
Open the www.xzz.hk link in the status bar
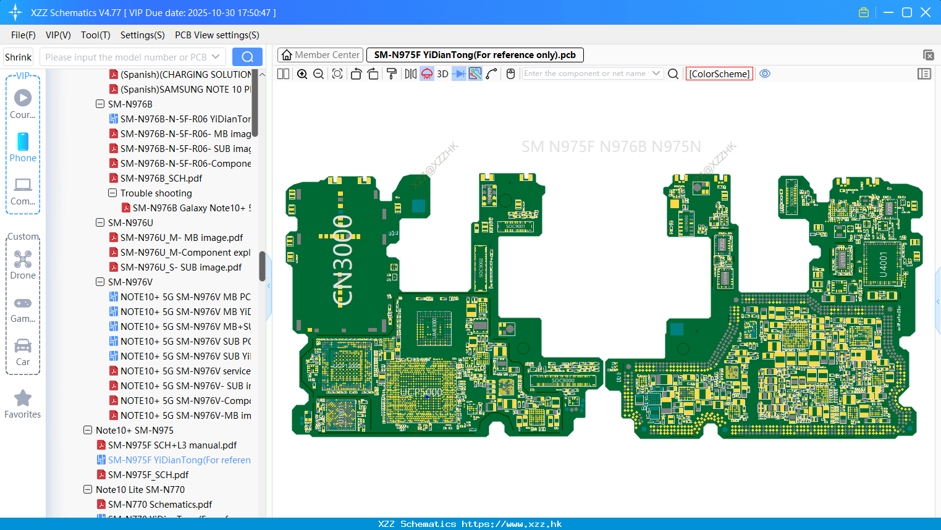[x=512, y=524]
